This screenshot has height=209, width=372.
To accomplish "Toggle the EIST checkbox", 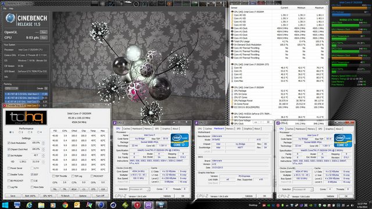I will 32,174.
